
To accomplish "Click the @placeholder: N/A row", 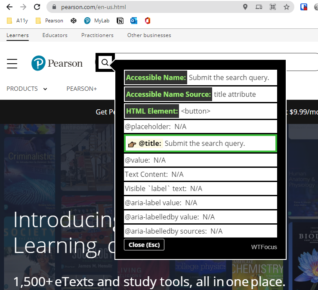I will pos(201,126).
